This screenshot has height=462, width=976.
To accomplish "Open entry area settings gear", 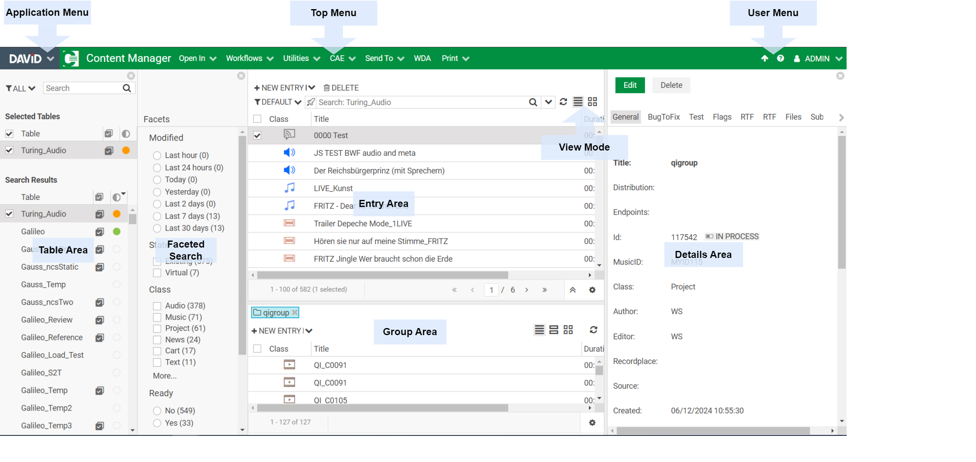I will tap(592, 290).
